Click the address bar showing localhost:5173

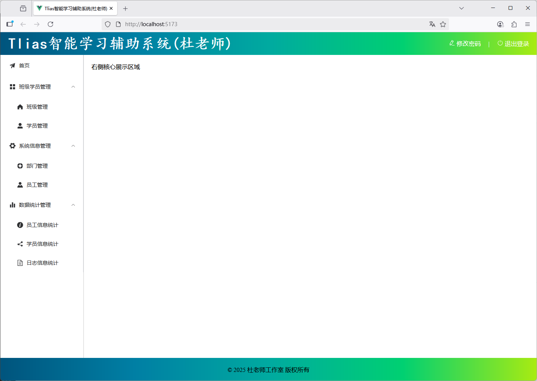click(x=265, y=24)
